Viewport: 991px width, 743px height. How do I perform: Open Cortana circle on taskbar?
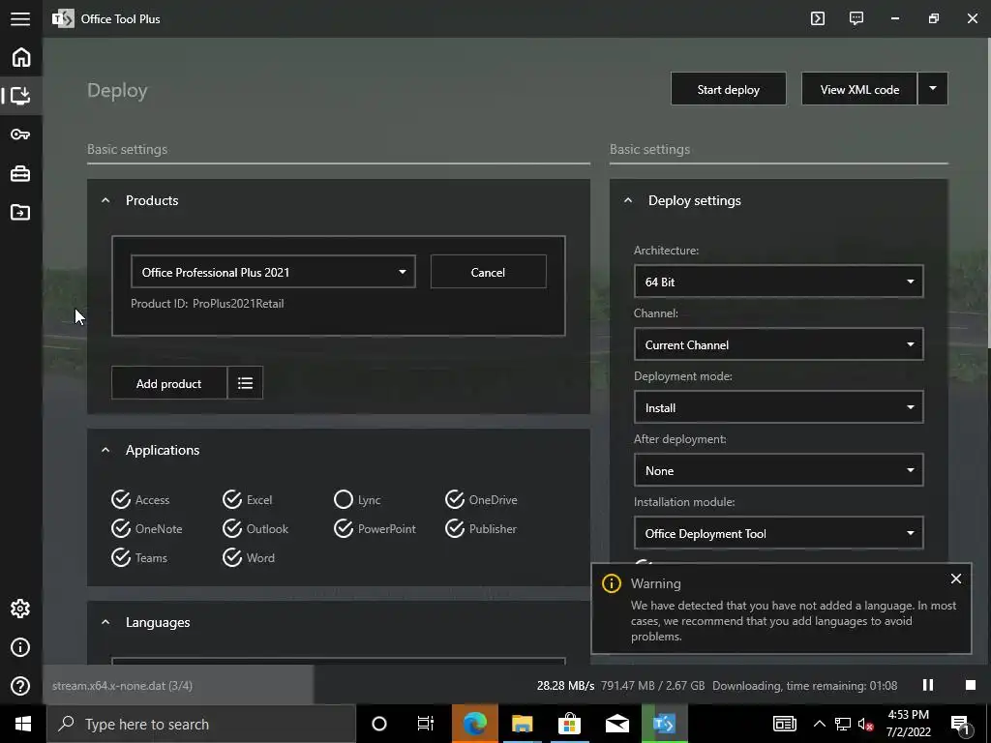coord(379,724)
